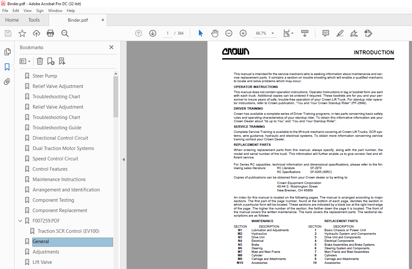Open the Find text search tool

click(x=65, y=33)
